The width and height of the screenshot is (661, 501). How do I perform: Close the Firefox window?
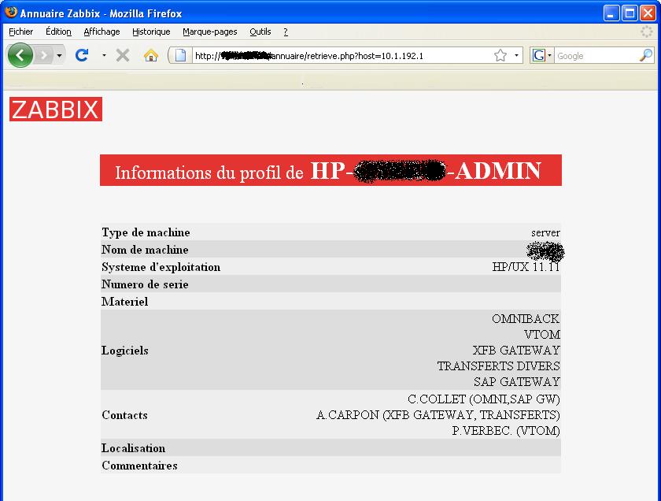point(648,13)
